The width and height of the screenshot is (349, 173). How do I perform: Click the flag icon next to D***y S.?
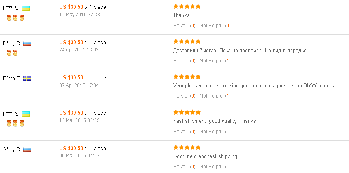27,43
